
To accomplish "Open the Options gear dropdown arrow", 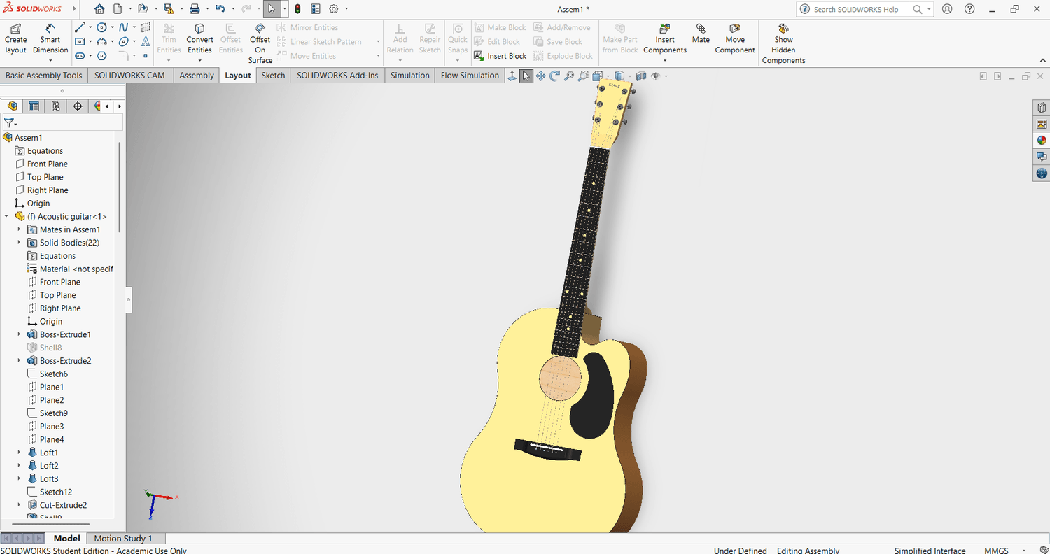I will (347, 9).
